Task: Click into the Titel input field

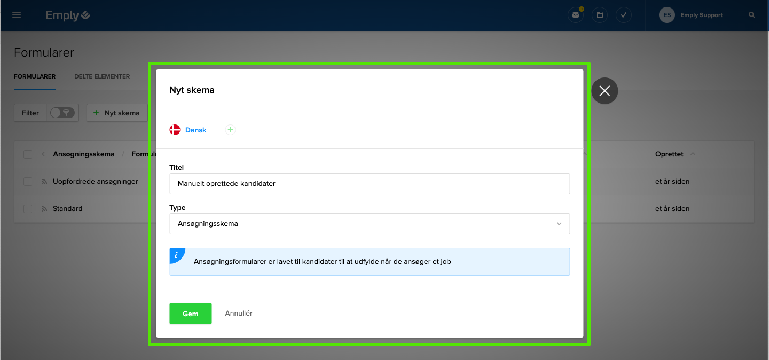Action: pyautogui.click(x=369, y=184)
